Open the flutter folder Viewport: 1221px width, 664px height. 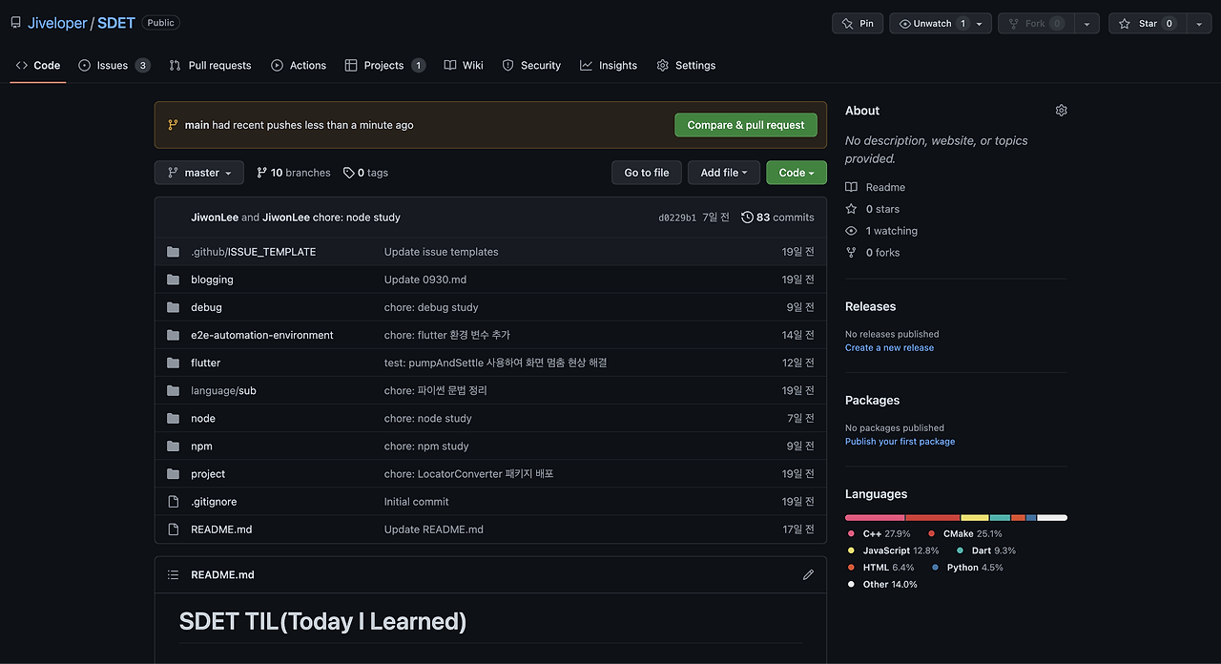(x=205, y=363)
